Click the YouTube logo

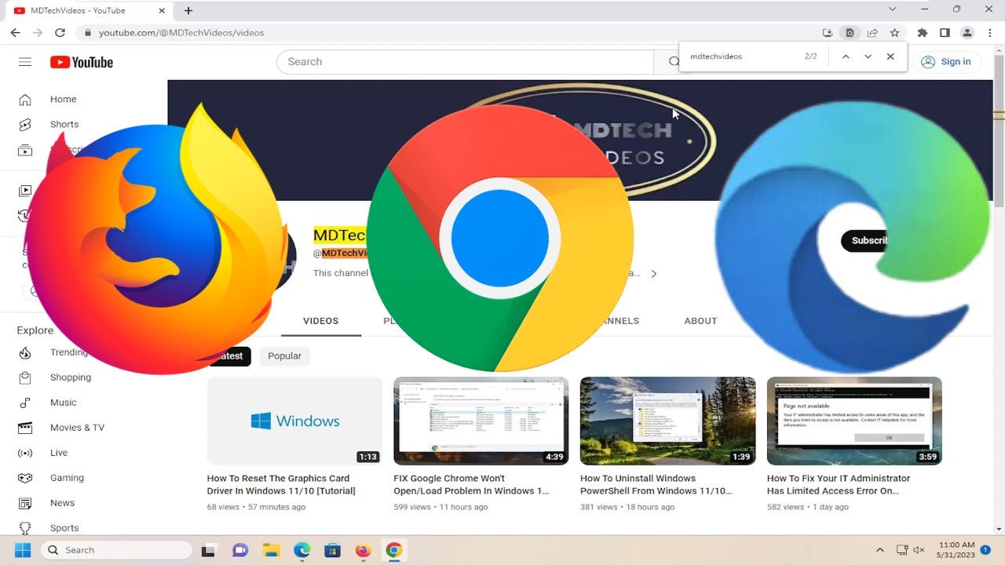[82, 62]
